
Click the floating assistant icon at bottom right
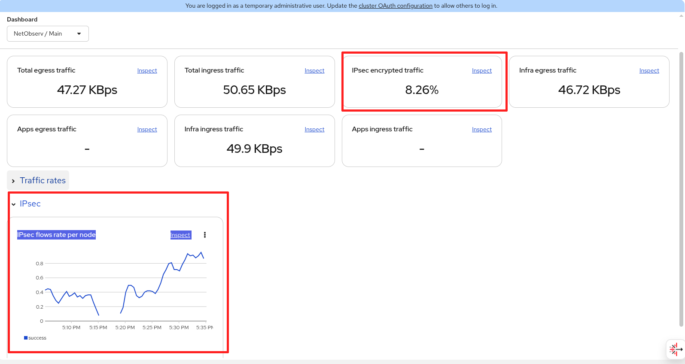(675, 349)
